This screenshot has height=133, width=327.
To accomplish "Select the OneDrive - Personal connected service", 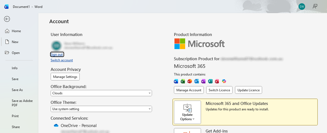I will (79, 126).
